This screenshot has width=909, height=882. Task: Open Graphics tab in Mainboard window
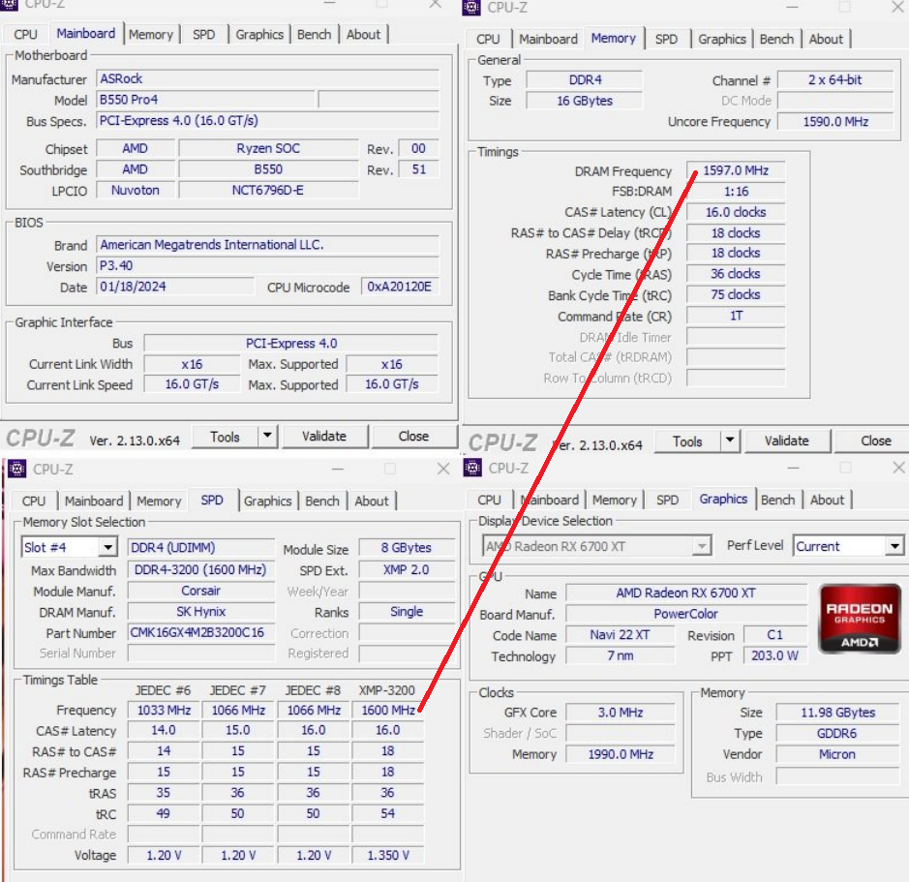click(259, 34)
